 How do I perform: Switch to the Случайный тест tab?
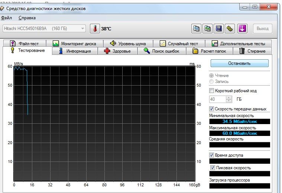coord(179,44)
